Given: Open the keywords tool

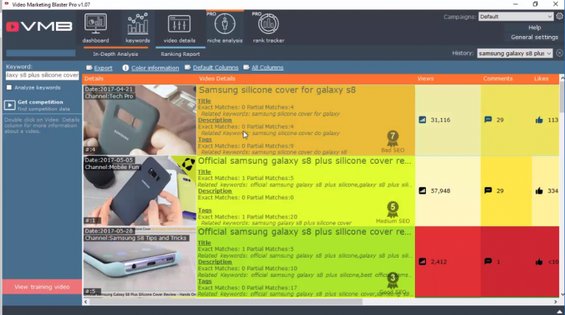Looking at the screenshot, I should tap(138, 29).
